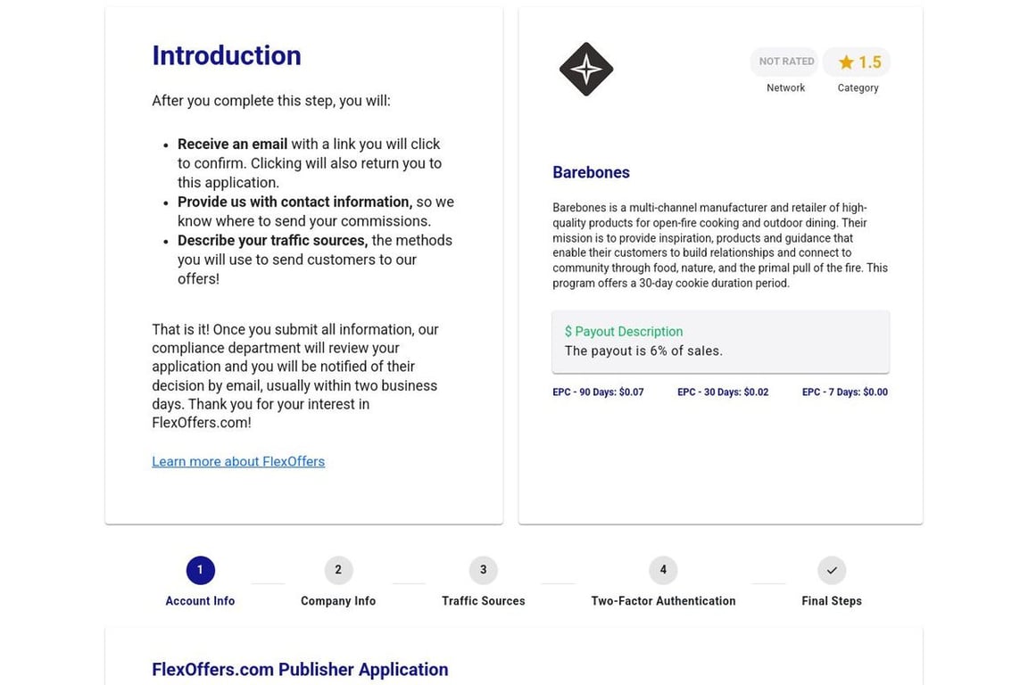Click the Barebones advertiser title
Viewport: 1028px width, 685px height.
[x=591, y=172]
